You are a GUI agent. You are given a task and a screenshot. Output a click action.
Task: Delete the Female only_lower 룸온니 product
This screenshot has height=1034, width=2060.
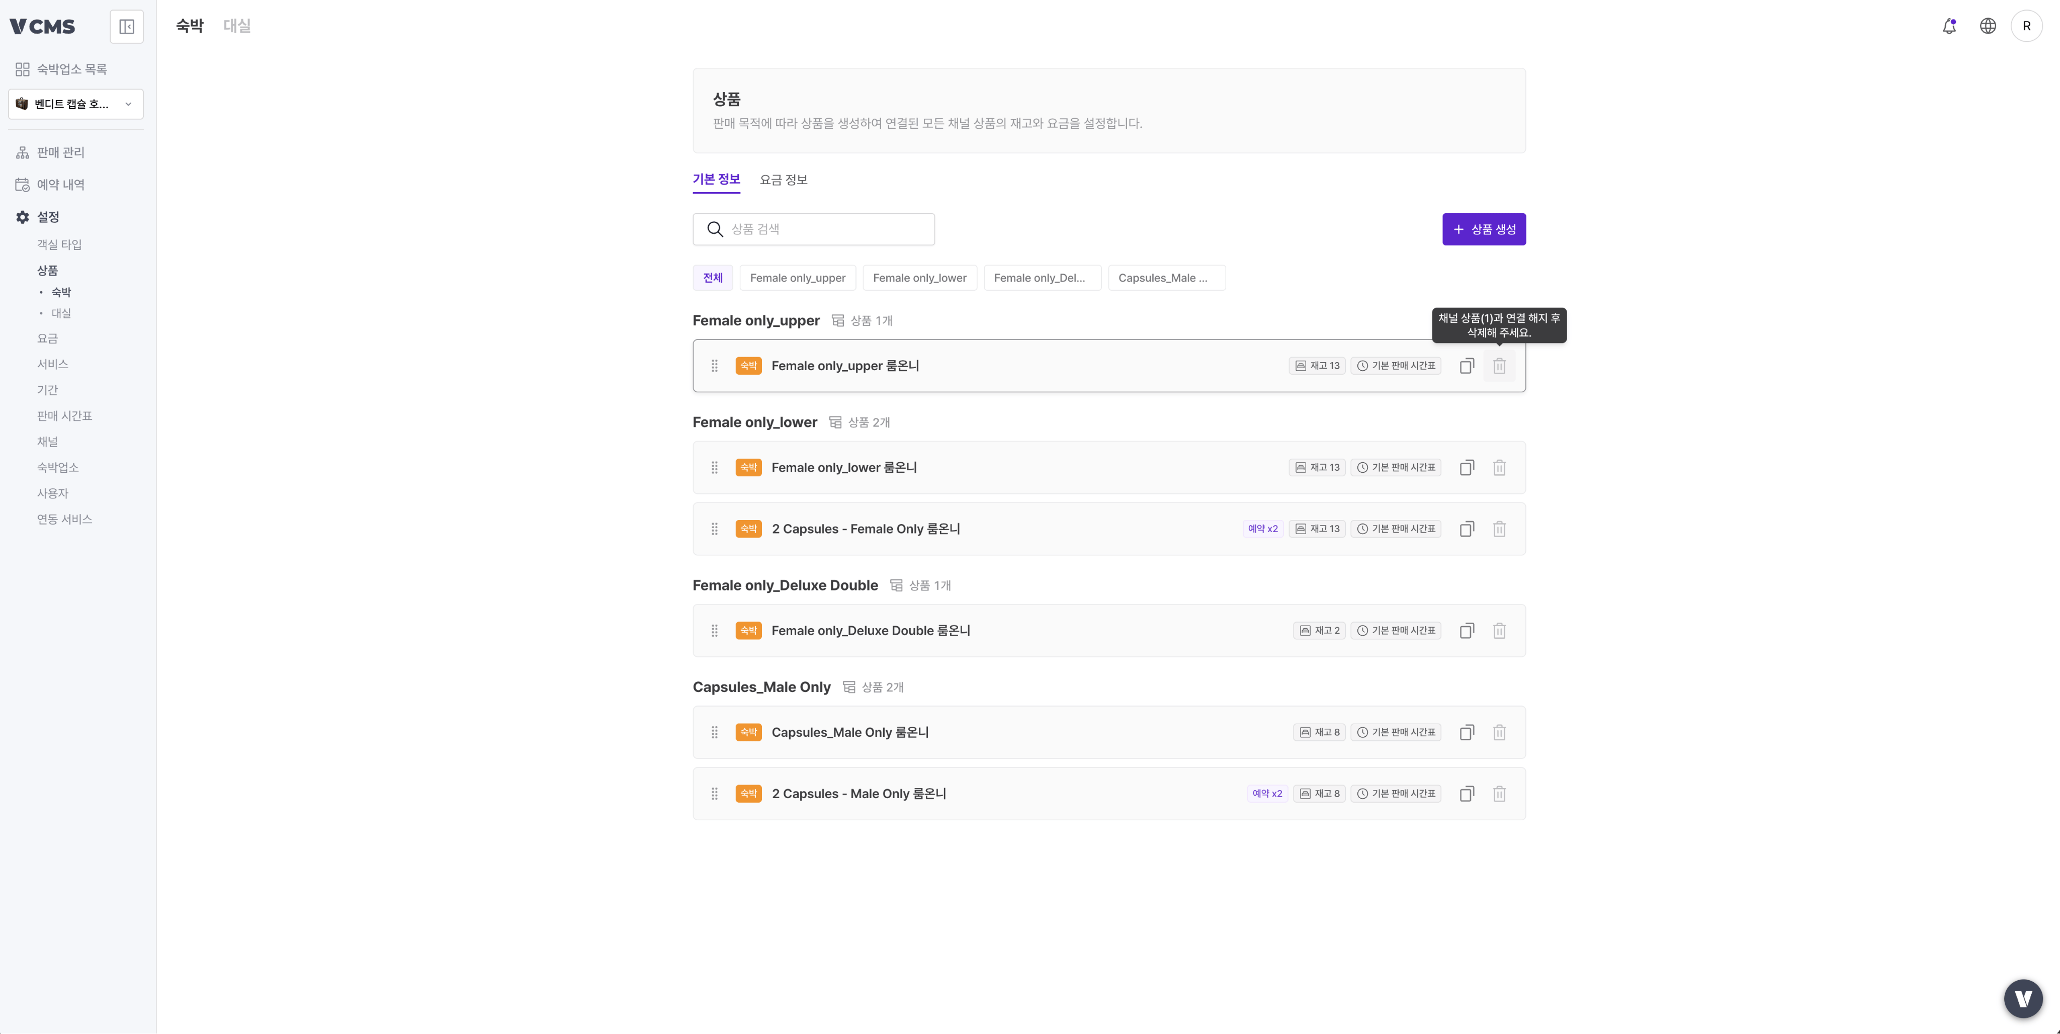point(1499,468)
